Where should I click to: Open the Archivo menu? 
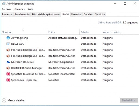click(x=6, y=9)
